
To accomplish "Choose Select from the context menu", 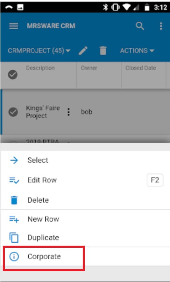I will [x=85, y=160].
